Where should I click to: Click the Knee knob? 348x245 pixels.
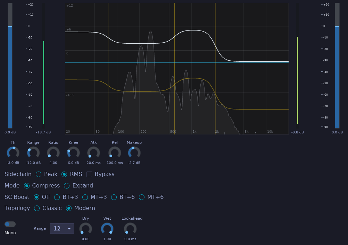[x=74, y=152]
